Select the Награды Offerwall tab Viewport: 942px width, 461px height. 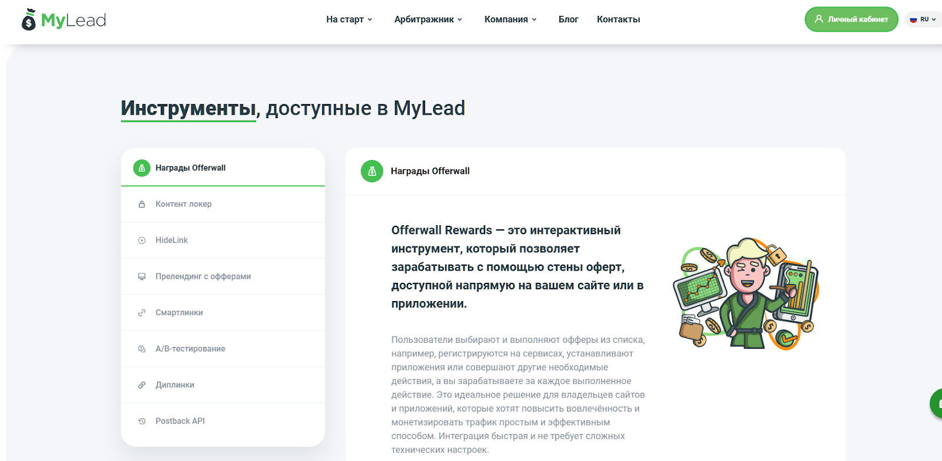[223, 168]
